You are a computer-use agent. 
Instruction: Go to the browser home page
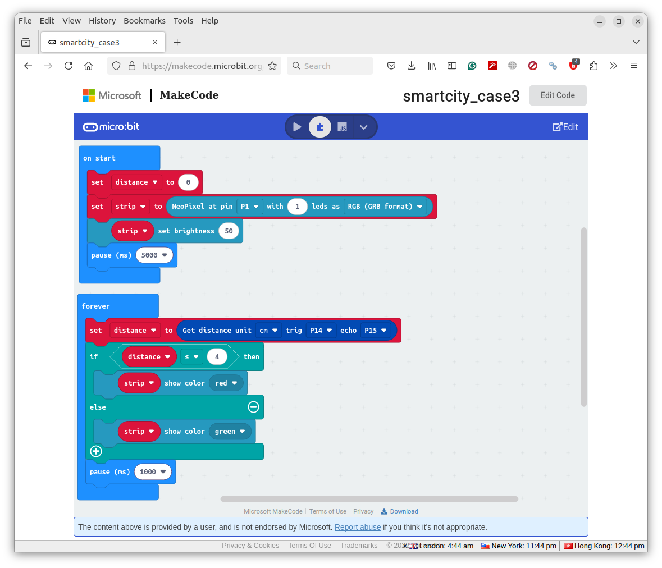88,66
